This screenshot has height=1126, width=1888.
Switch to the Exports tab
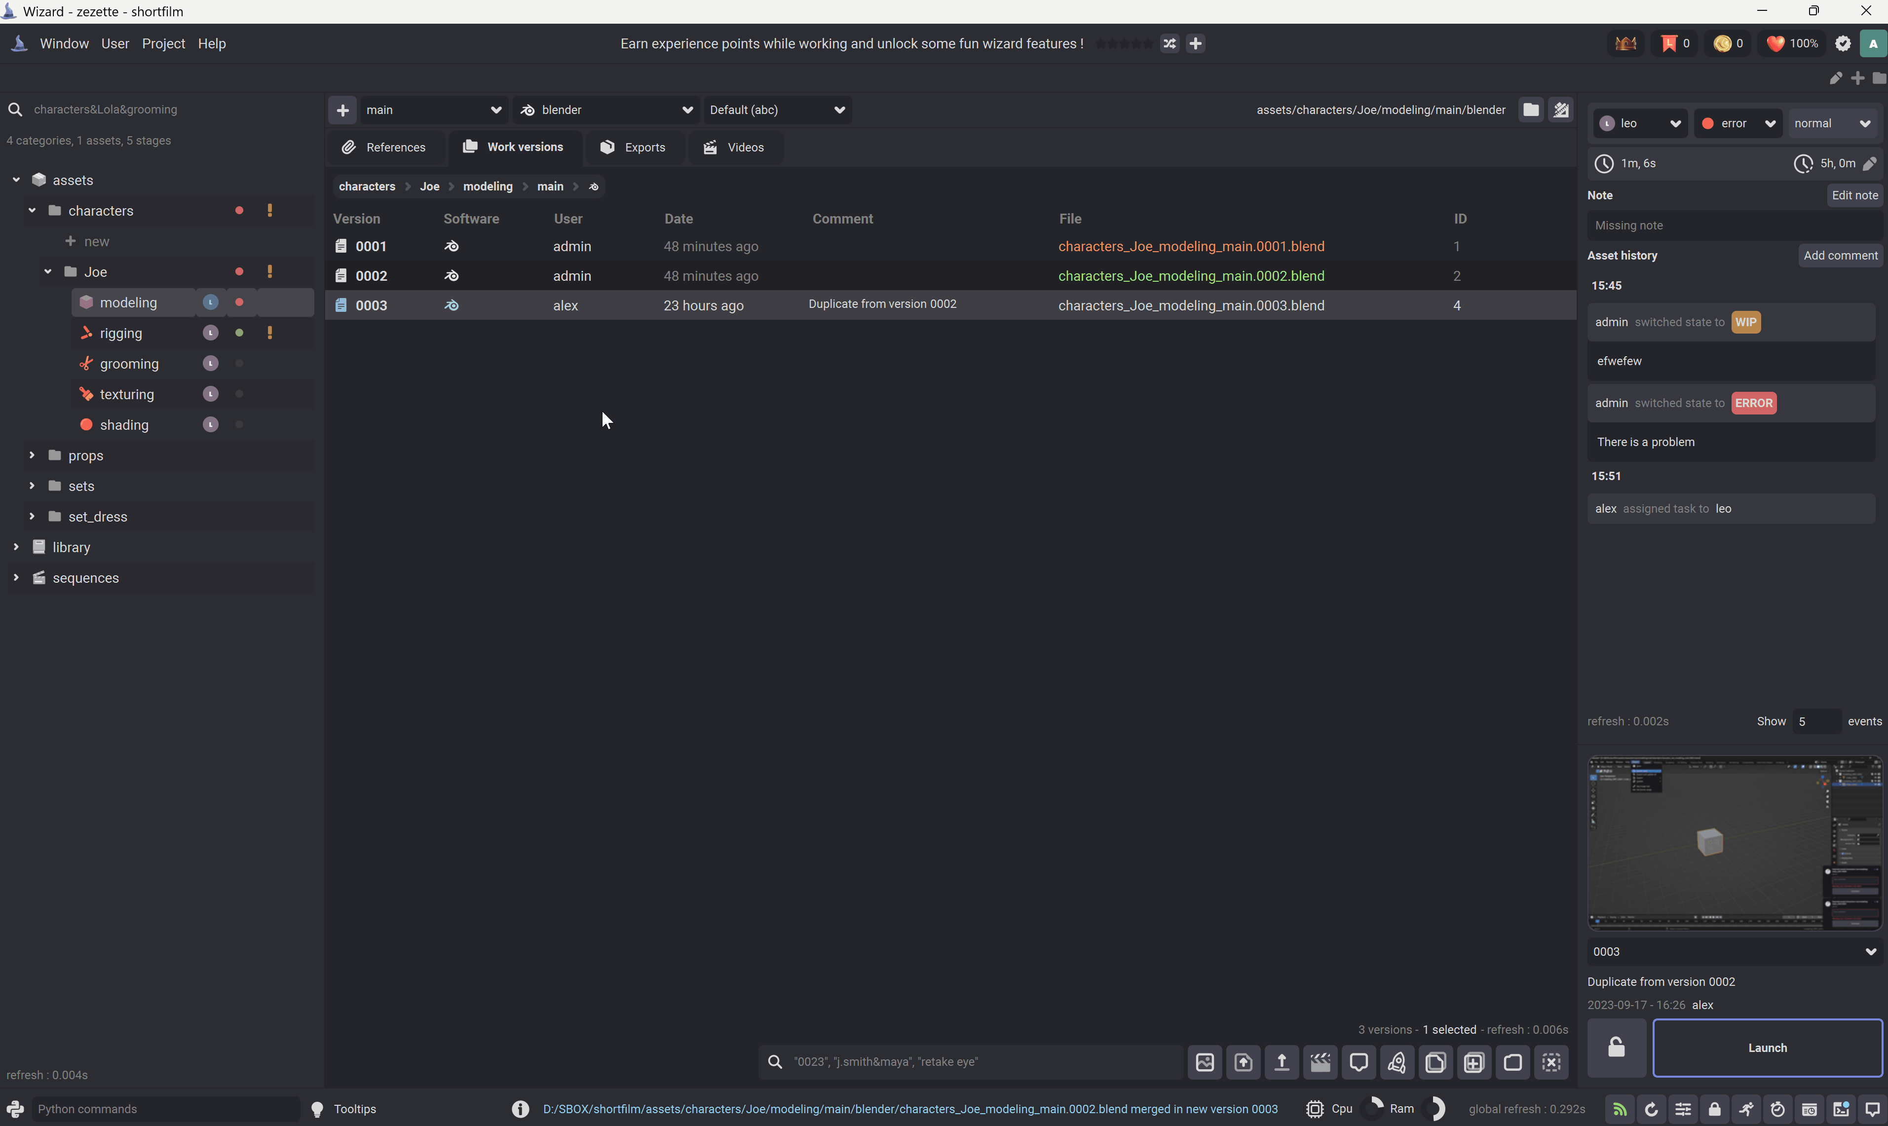tap(634, 147)
